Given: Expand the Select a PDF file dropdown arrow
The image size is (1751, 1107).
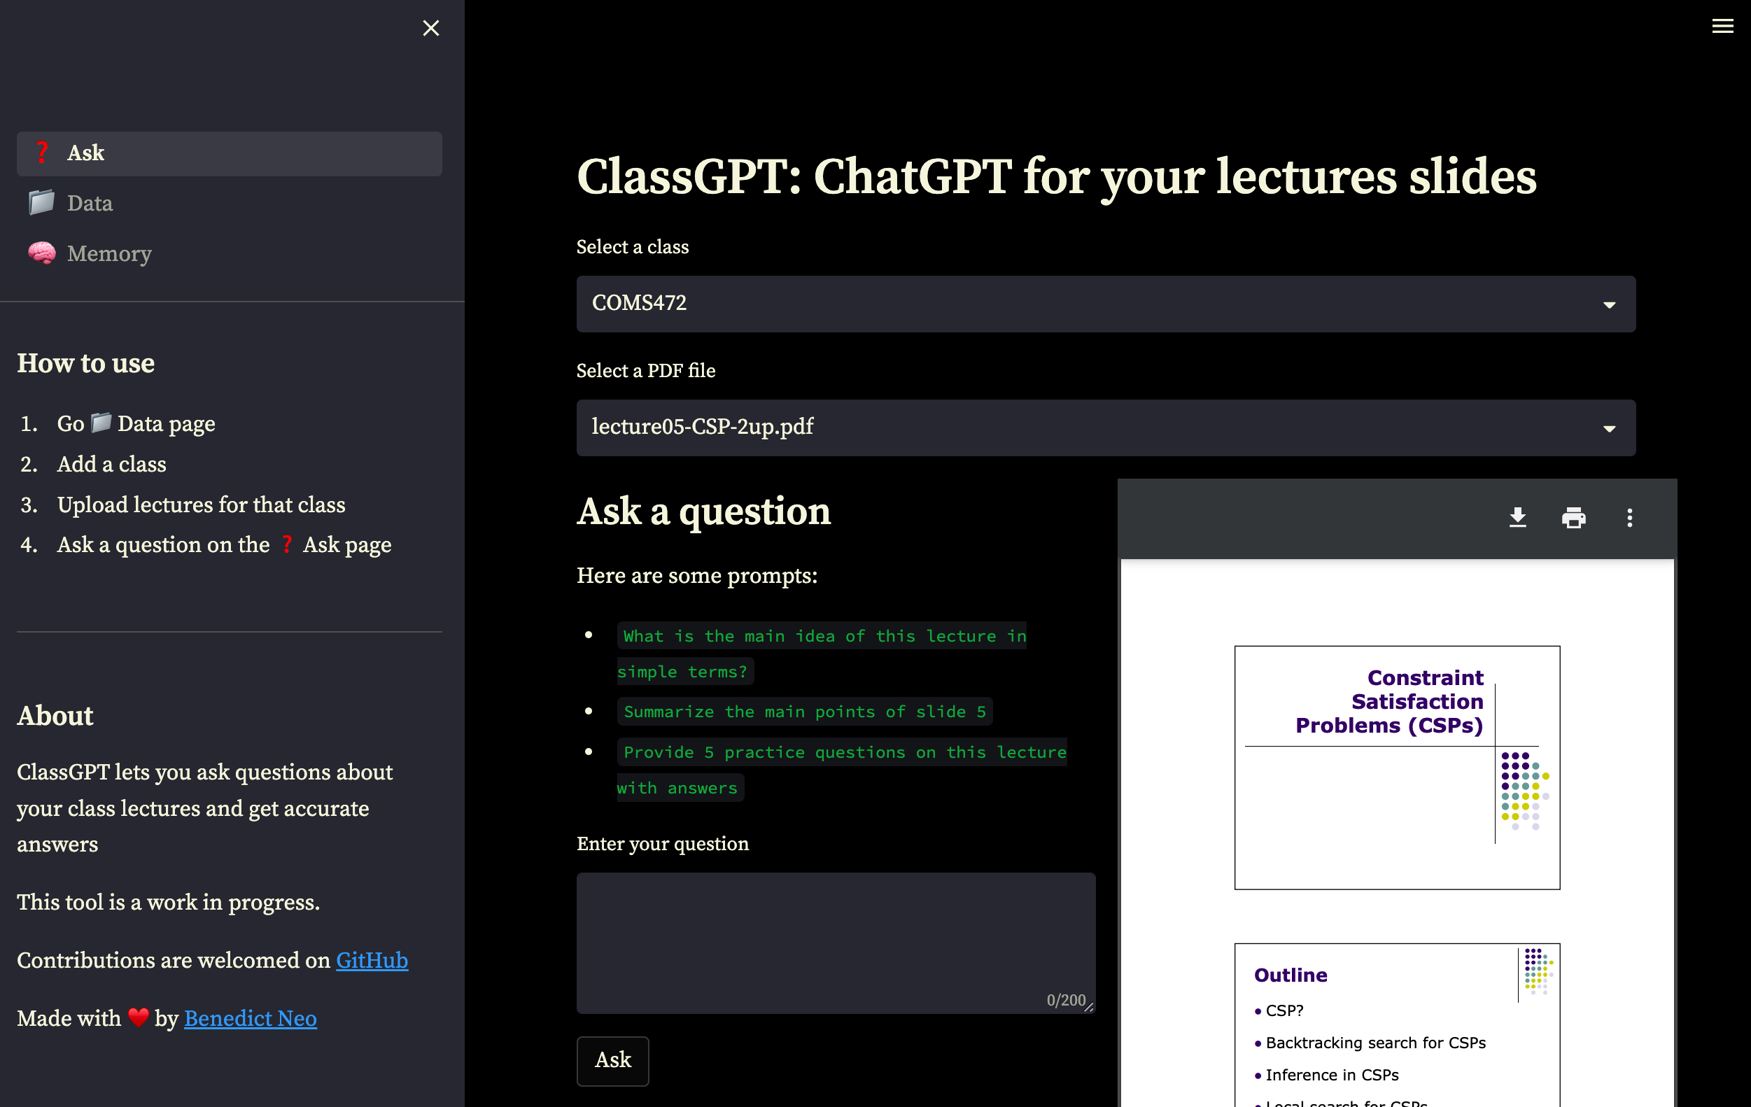Looking at the screenshot, I should [x=1608, y=428].
